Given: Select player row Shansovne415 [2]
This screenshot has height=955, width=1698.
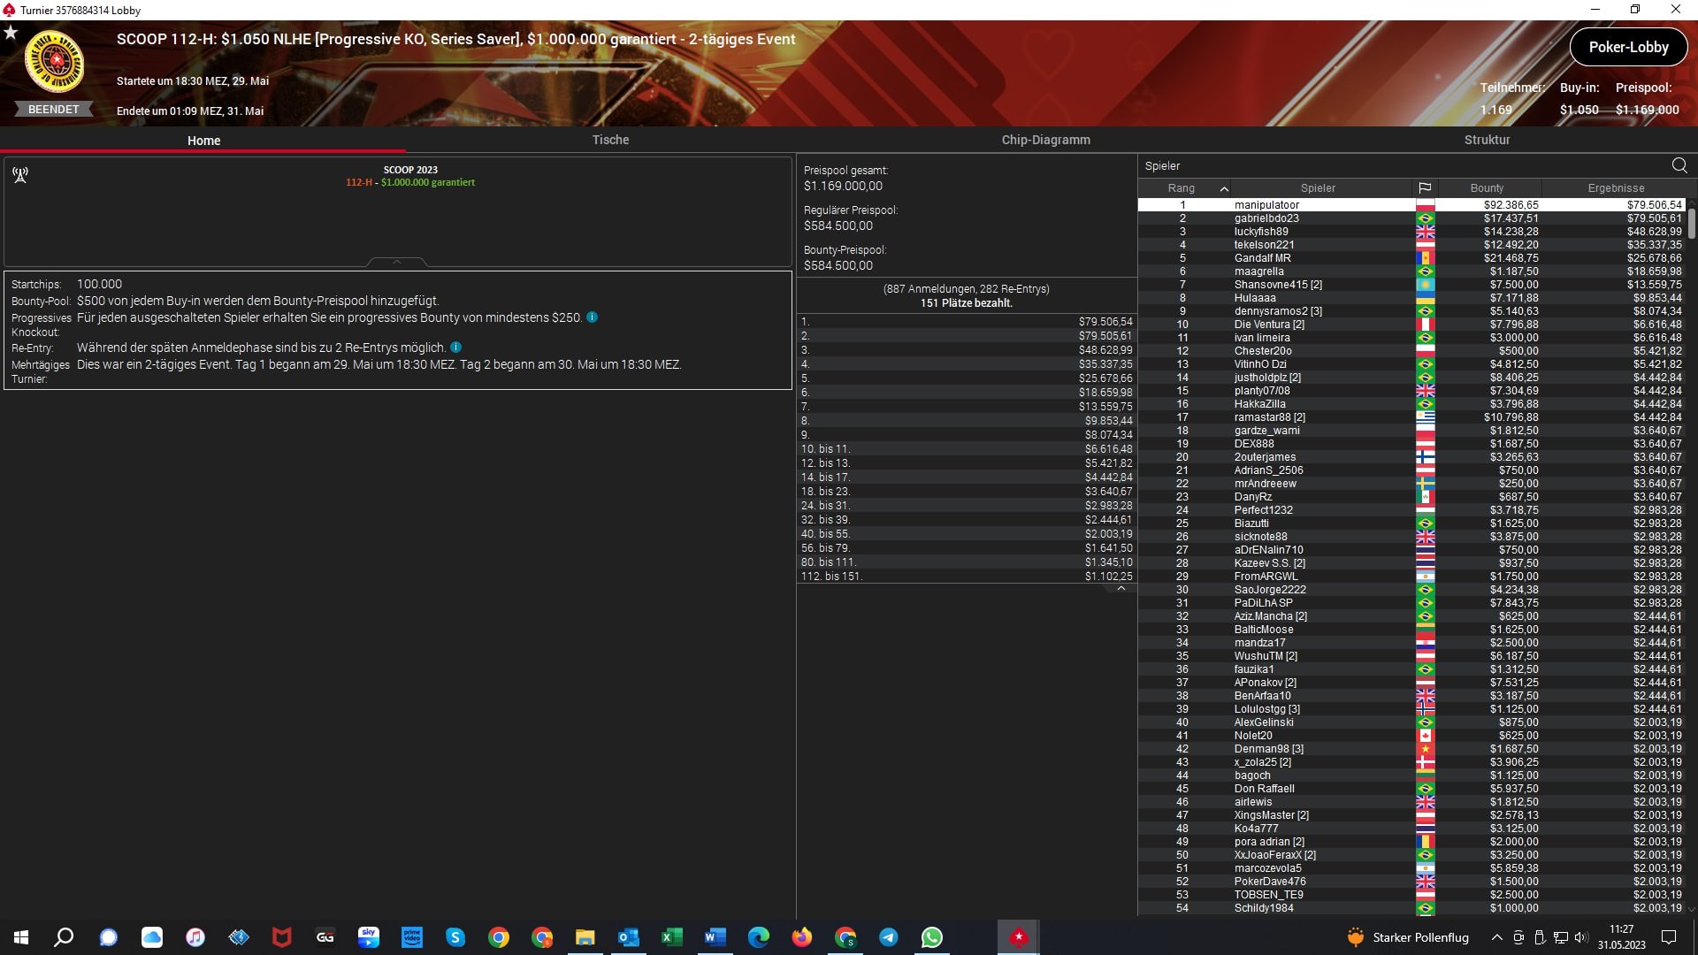Looking at the screenshot, I should [1411, 285].
